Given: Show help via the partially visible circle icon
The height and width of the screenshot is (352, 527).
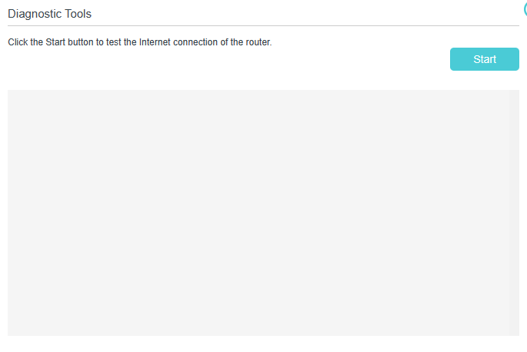Looking at the screenshot, I should 525,8.
